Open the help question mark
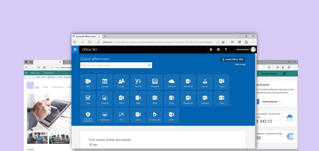The image size is (319, 151). (x=226, y=50)
